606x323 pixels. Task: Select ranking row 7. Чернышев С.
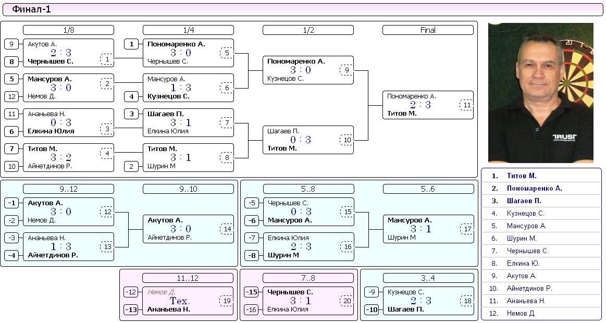[541, 251]
